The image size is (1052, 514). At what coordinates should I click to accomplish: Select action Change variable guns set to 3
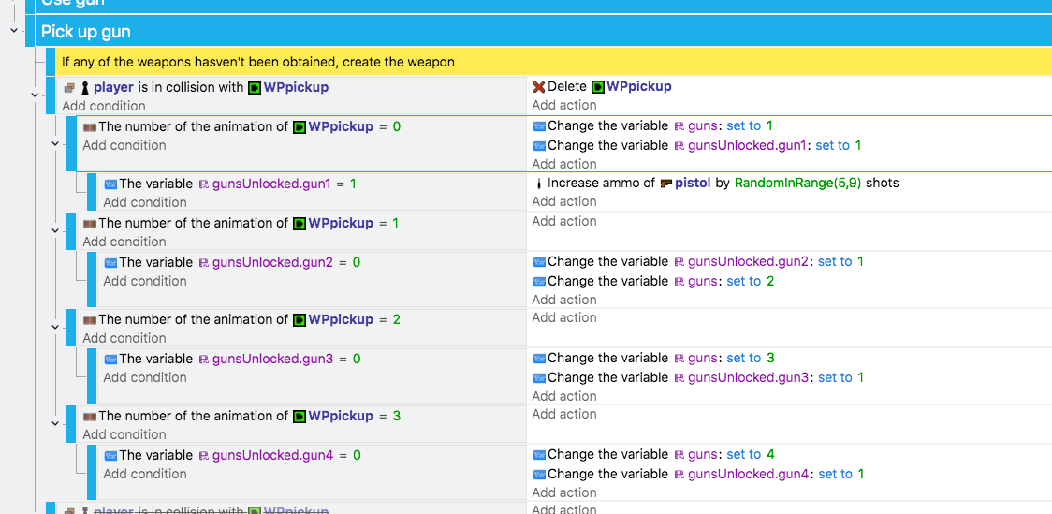654,359
